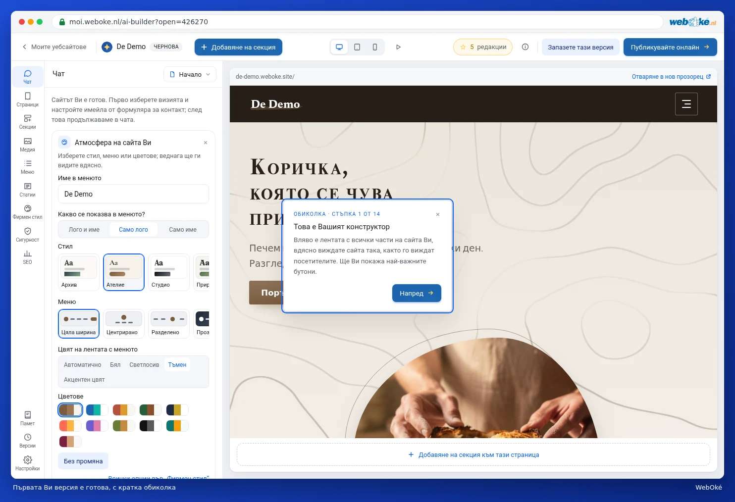Screen dimensions: 735x502
Task: Open the SEO sidebar panel
Action: (27, 257)
